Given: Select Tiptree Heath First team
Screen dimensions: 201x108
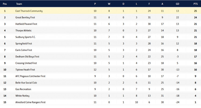Looking at the screenshot, I should (x=25, y=70).
